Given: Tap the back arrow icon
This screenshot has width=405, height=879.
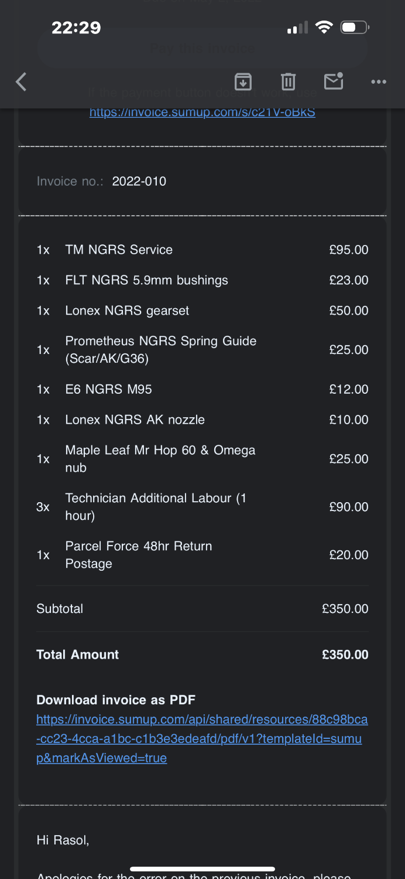Looking at the screenshot, I should (22, 81).
